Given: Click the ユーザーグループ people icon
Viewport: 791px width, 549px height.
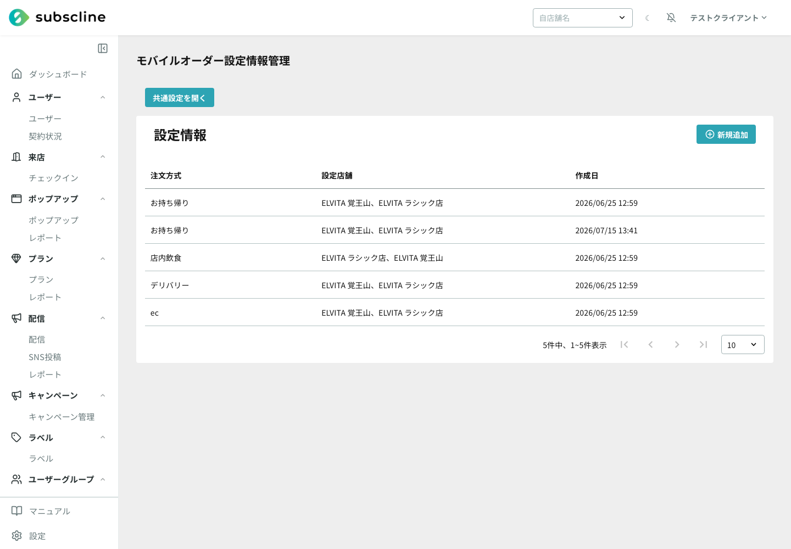Looking at the screenshot, I should (x=16, y=479).
